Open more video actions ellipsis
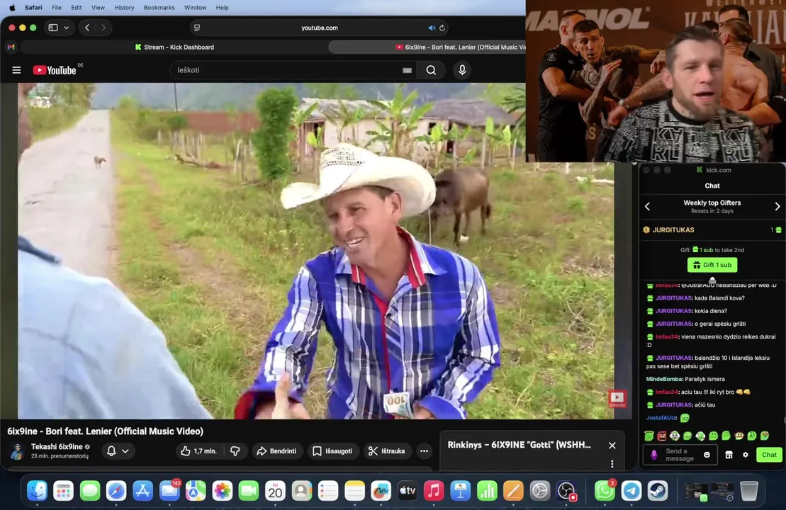Viewport: 786px width, 510px height. coord(424,451)
